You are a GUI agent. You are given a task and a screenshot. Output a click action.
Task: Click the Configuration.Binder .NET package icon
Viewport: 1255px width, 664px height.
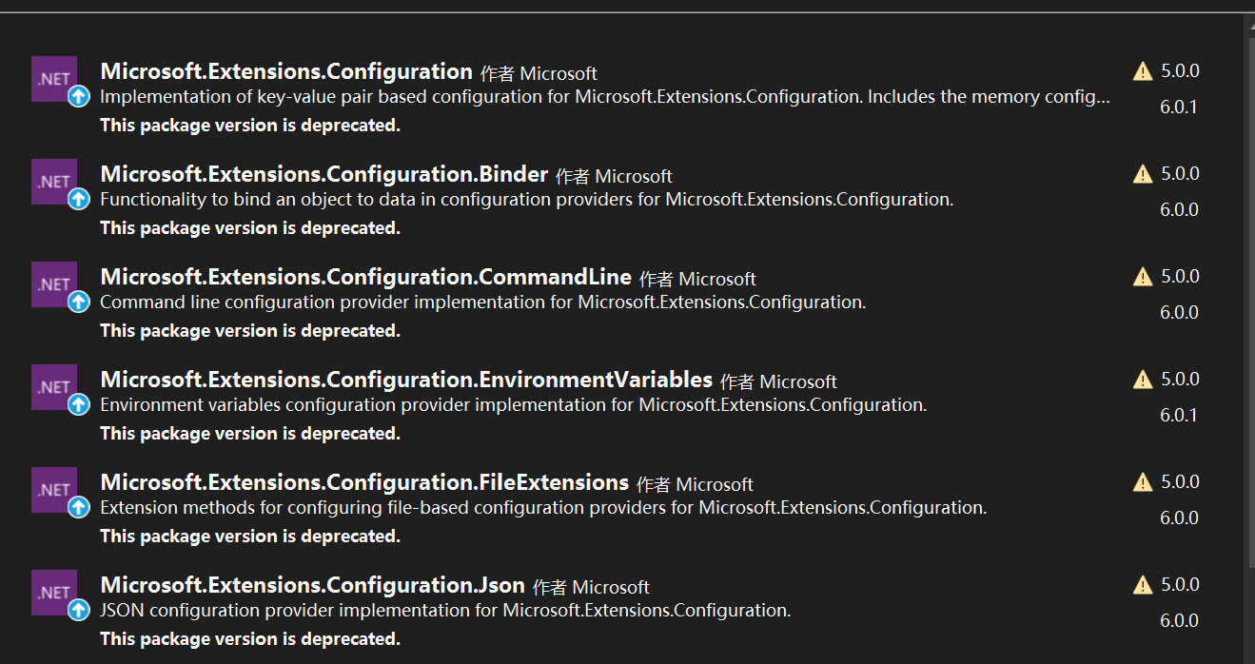54,182
